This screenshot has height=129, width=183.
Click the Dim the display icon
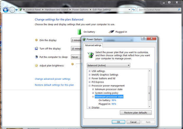36,40
